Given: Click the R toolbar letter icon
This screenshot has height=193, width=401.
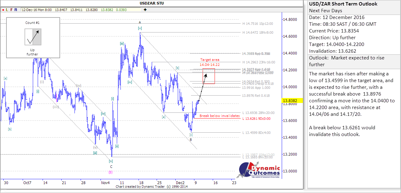Looking at the screenshot, I should (x=16, y=9).
